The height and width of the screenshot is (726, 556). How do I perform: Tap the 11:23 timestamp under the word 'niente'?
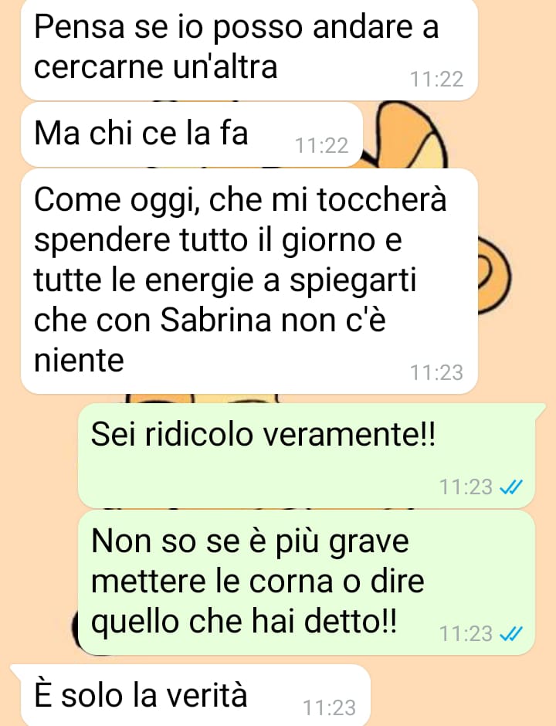[x=436, y=372]
